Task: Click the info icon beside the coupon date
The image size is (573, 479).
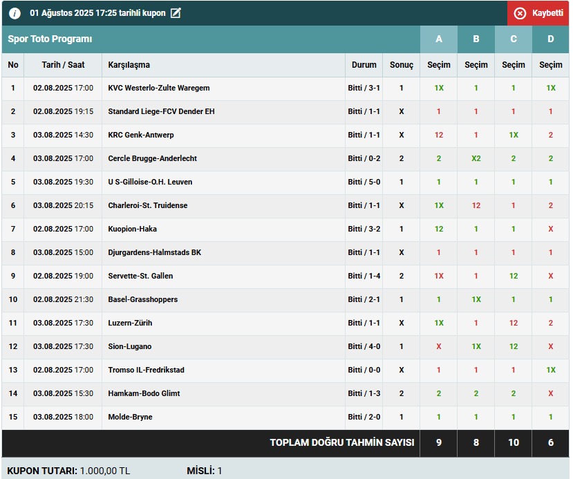Action: click(x=15, y=13)
